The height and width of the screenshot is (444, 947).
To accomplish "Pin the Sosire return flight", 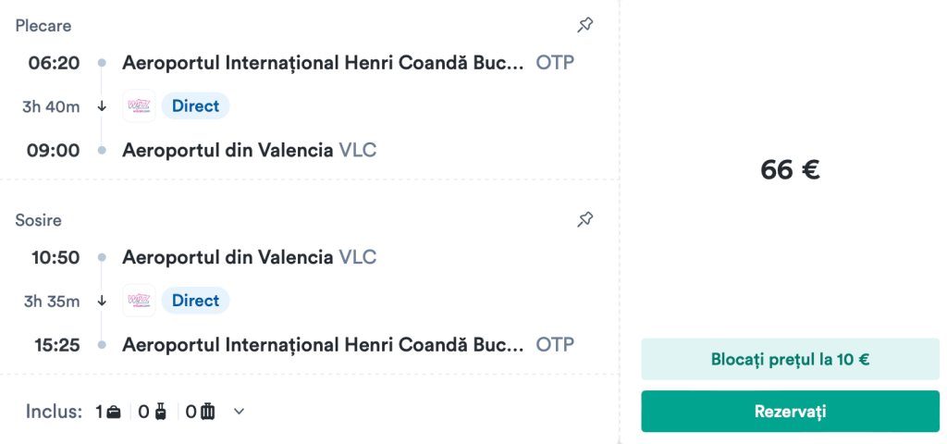I will [x=584, y=220].
